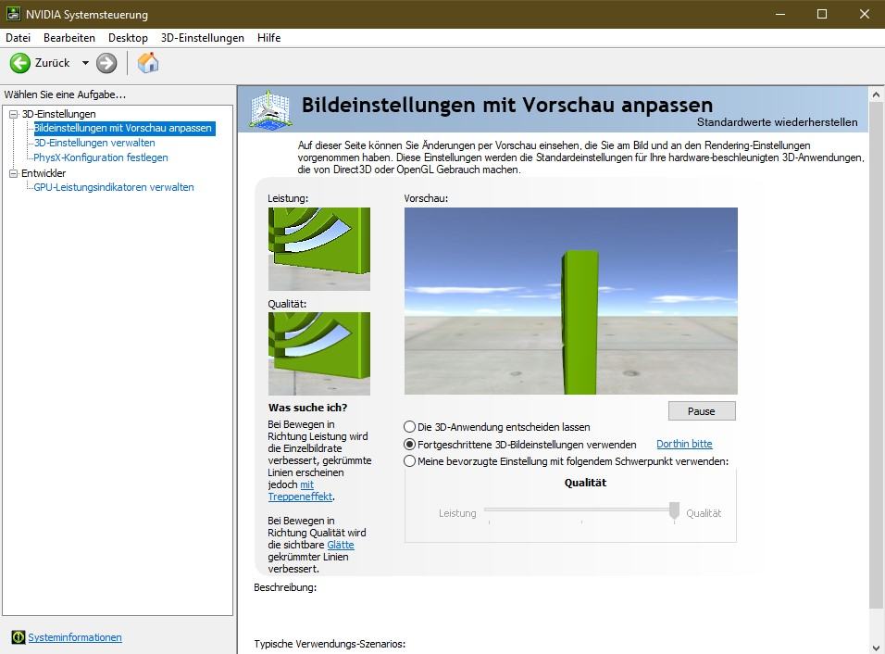Click the scrollbar down arrow
The width and height of the screenshot is (885, 654).
point(876,648)
